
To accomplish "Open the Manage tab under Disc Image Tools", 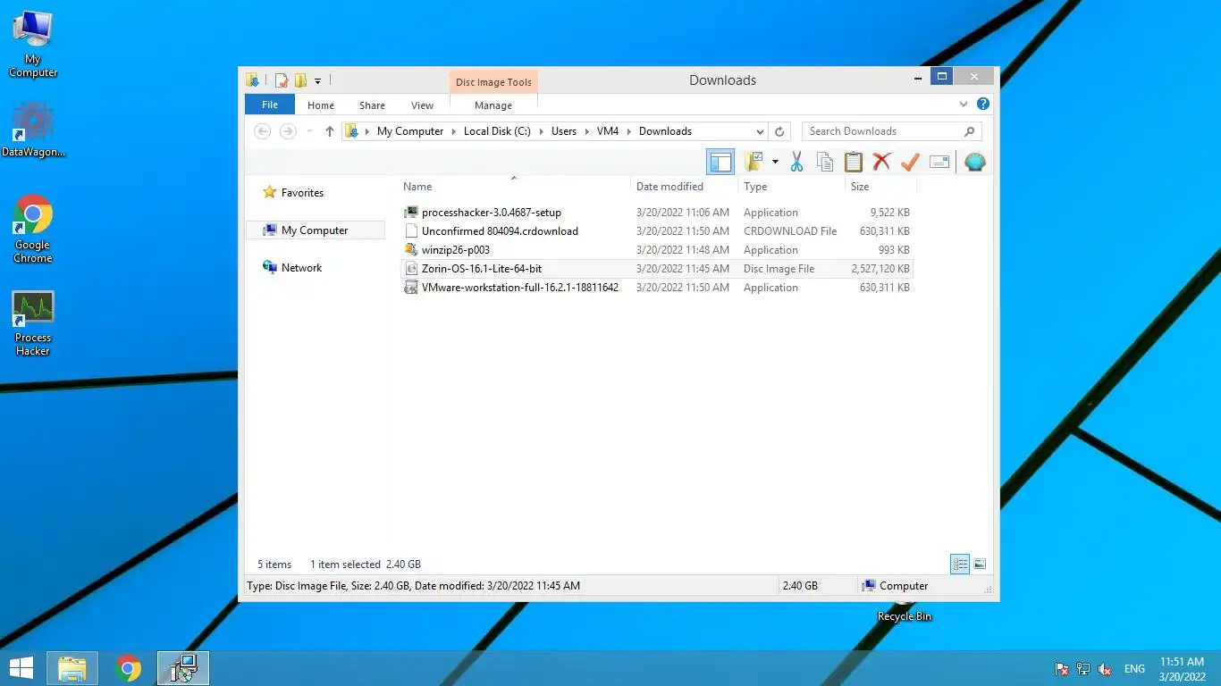I will pos(493,105).
